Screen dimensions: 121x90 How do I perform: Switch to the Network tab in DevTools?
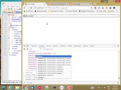[55, 46]
